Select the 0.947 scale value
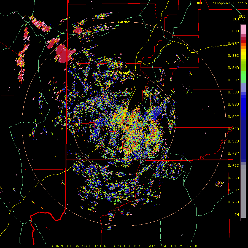 pyautogui.click(x=233, y=43)
